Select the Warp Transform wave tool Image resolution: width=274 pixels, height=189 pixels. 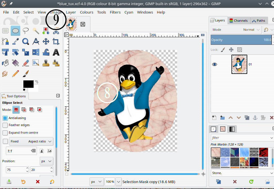pos(46,52)
